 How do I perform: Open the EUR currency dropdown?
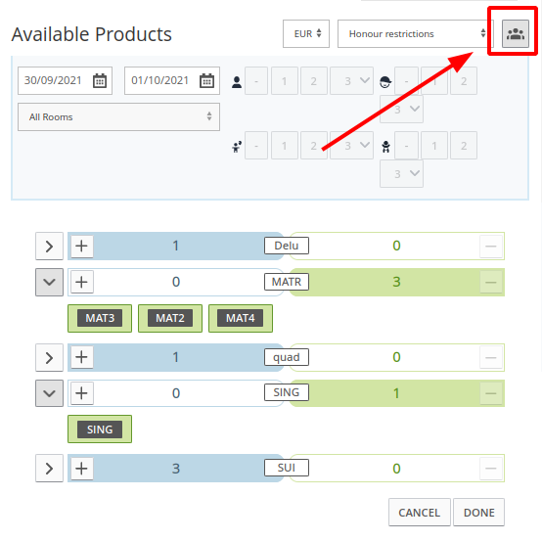pyautogui.click(x=306, y=34)
